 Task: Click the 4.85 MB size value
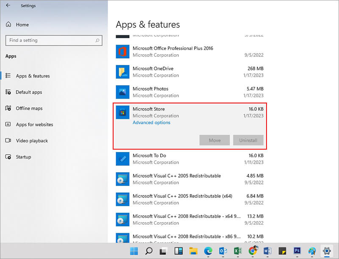[x=255, y=176]
